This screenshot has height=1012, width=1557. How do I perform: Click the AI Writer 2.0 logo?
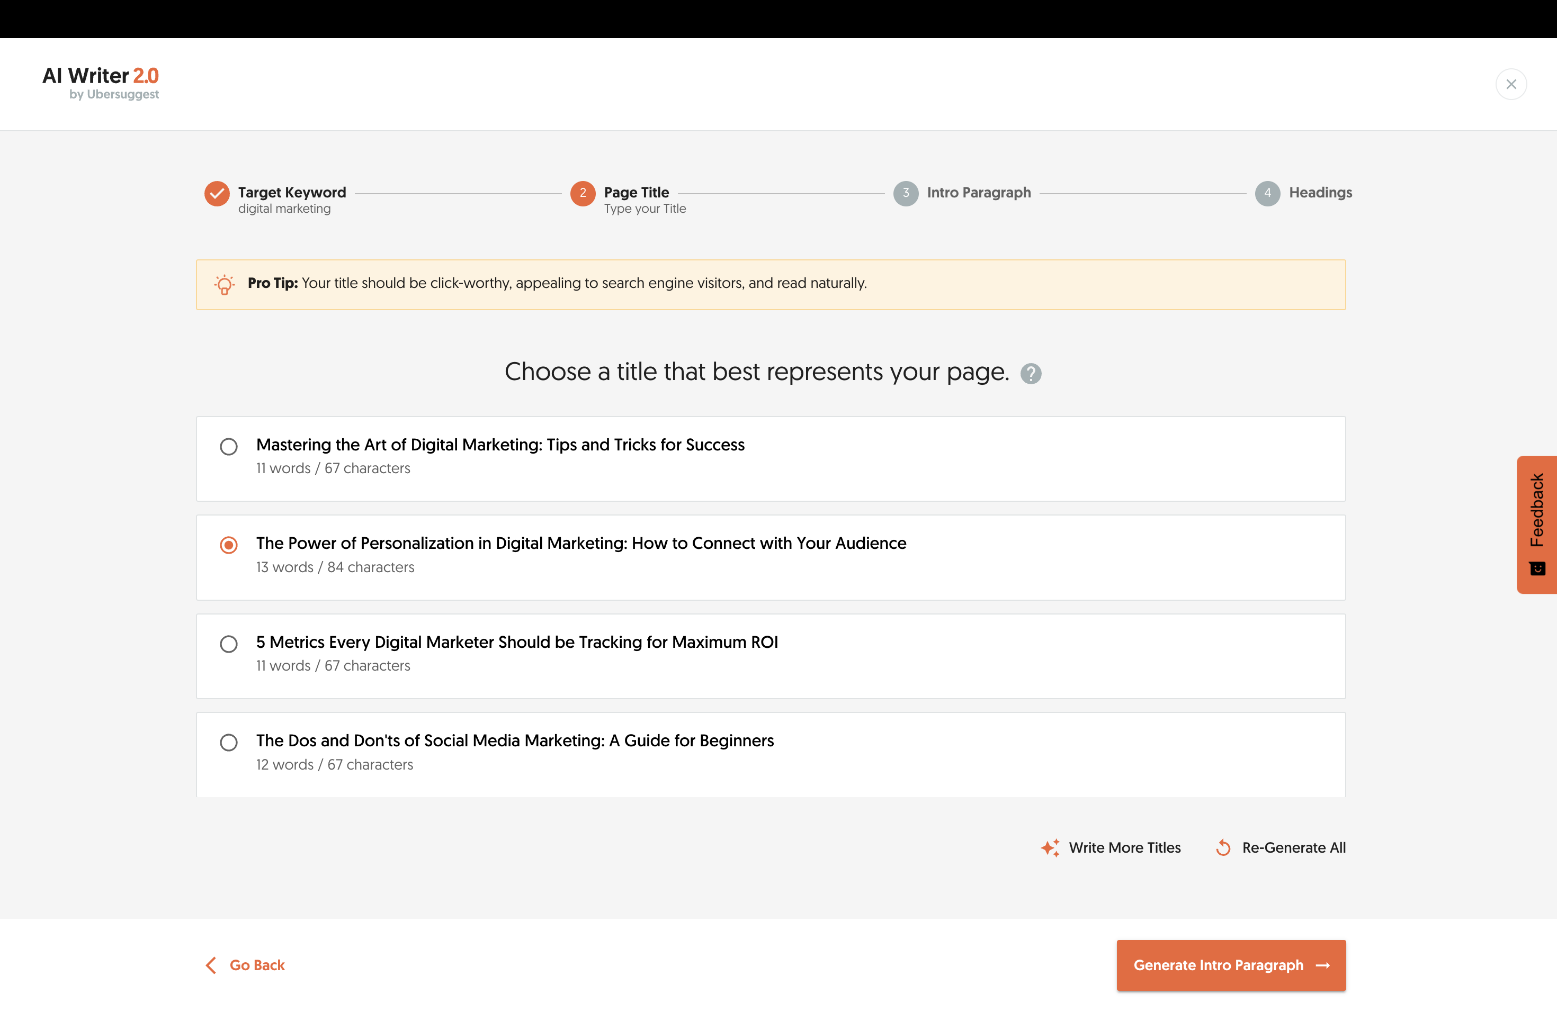(100, 83)
